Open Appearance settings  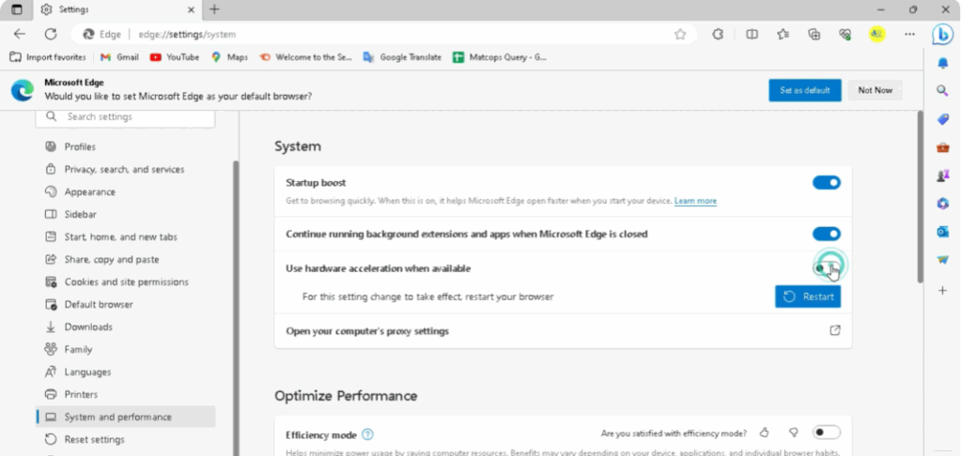(x=125, y=191)
